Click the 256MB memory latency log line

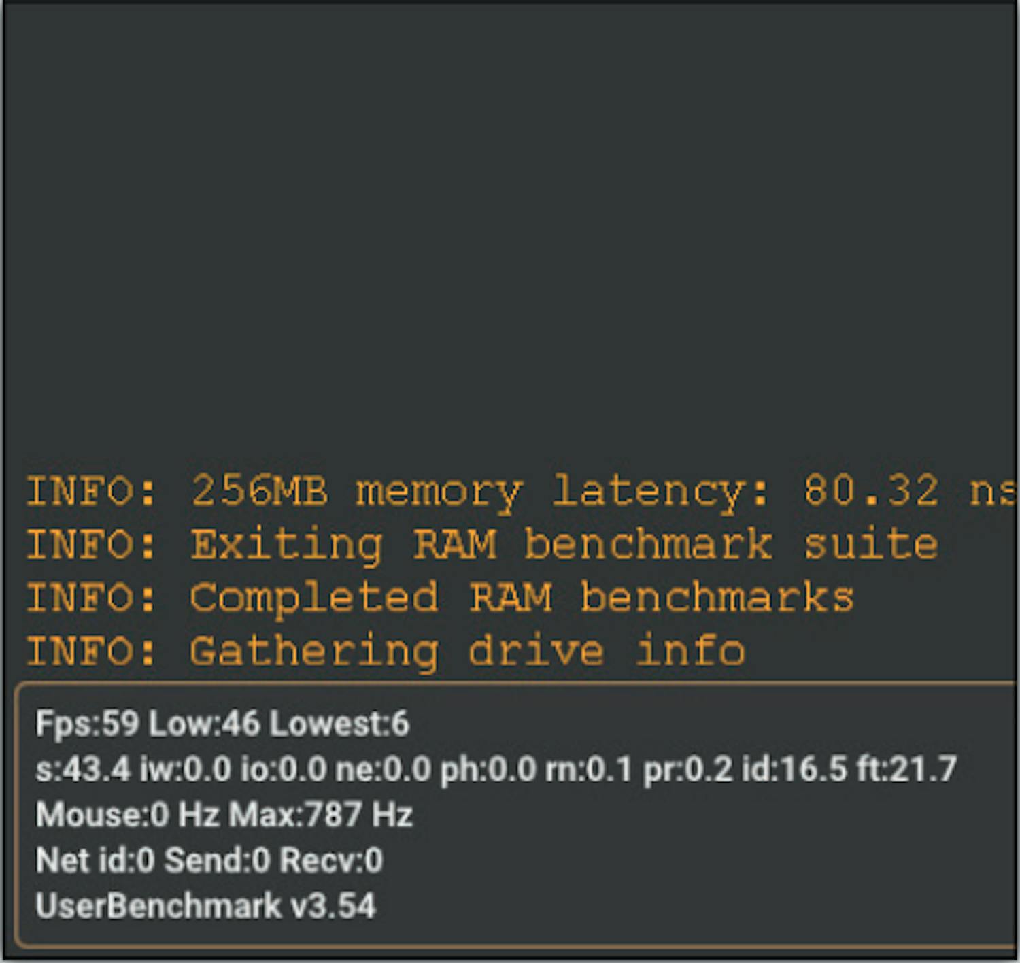[x=520, y=491]
